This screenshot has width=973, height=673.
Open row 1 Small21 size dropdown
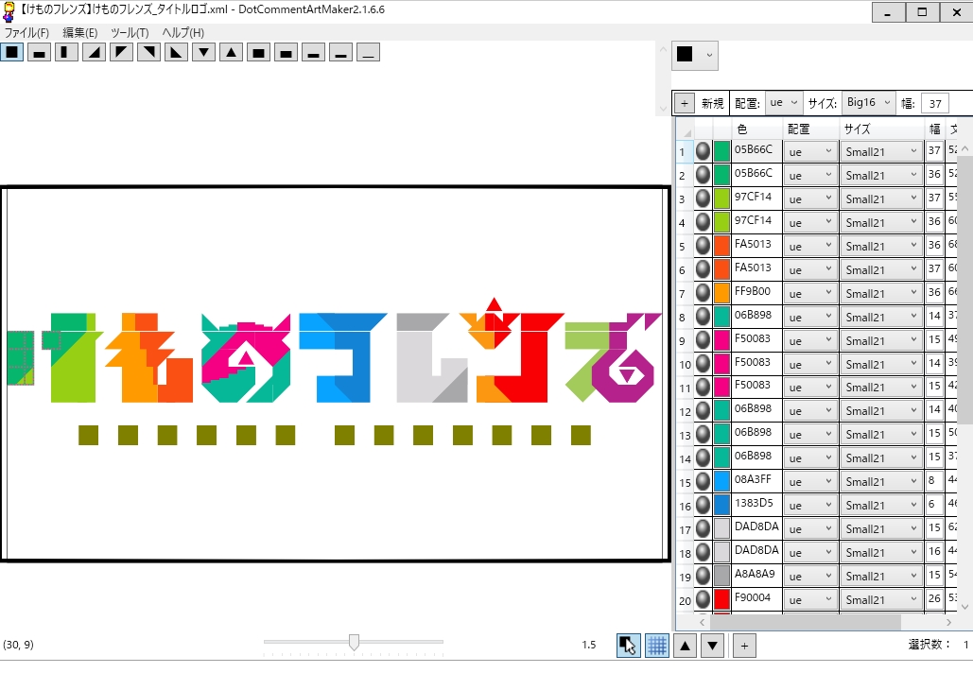[x=881, y=151]
